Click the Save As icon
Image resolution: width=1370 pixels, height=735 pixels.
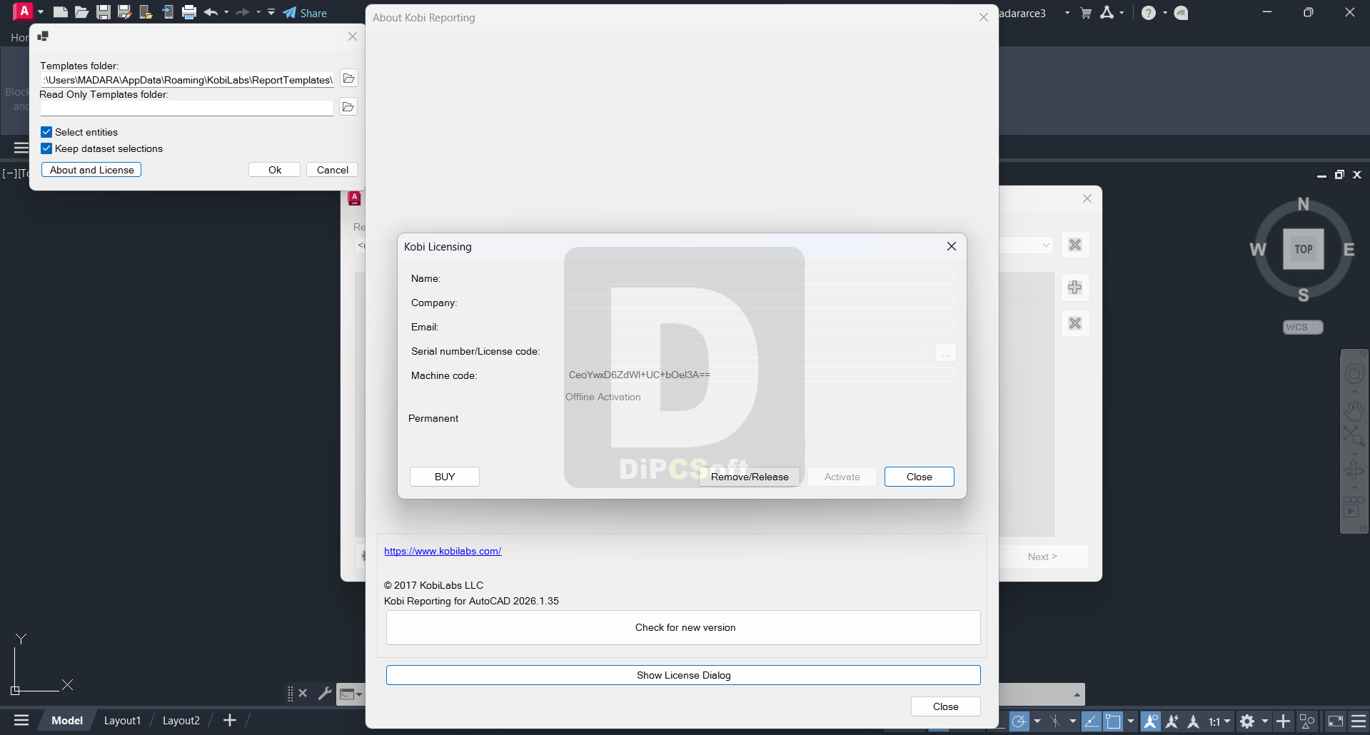click(x=125, y=12)
